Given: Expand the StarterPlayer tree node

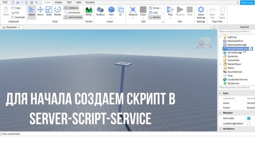Looking at the screenshot, I should pos(220,64).
